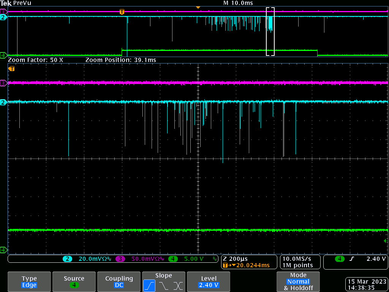Toggle channel 3 readout badge 50.0mV
The width and height of the screenshot is (389, 292).
pos(120,259)
